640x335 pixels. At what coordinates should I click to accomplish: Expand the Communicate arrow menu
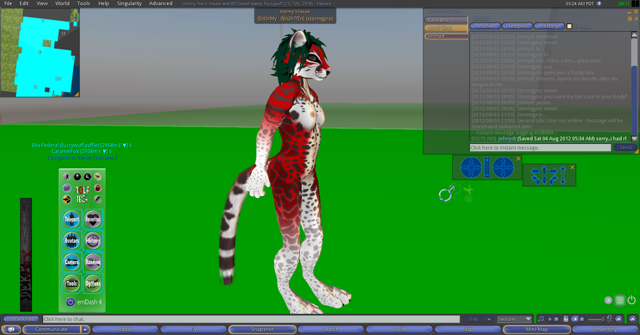tap(86, 329)
